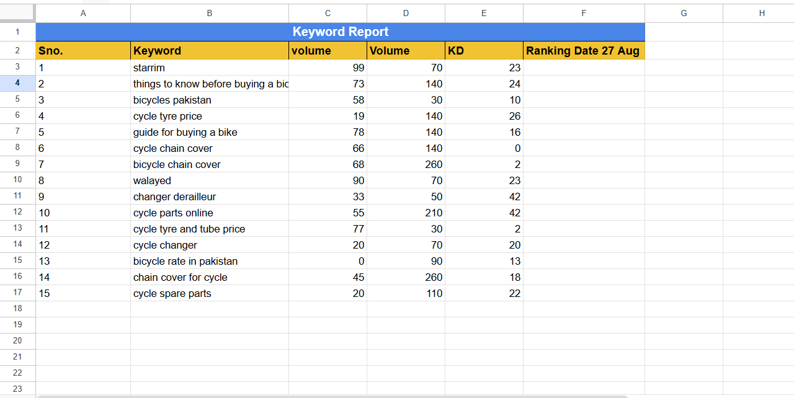Image resolution: width=794 pixels, height=398 pixels.
Task: Click value 90 in column C
Action: (328, 180)
